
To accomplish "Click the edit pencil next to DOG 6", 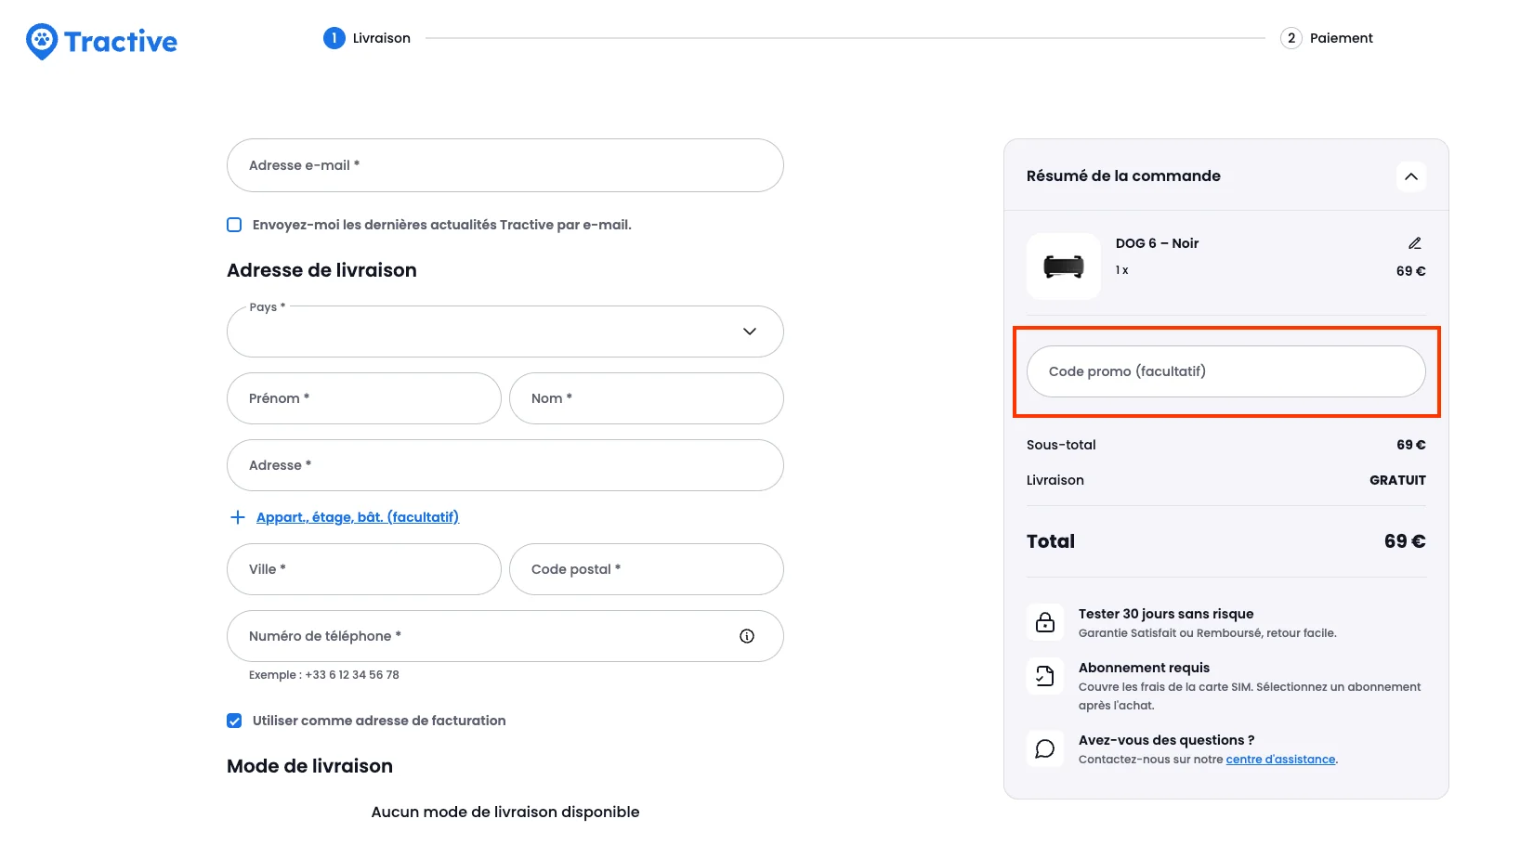I will (x=1414, y=242).
